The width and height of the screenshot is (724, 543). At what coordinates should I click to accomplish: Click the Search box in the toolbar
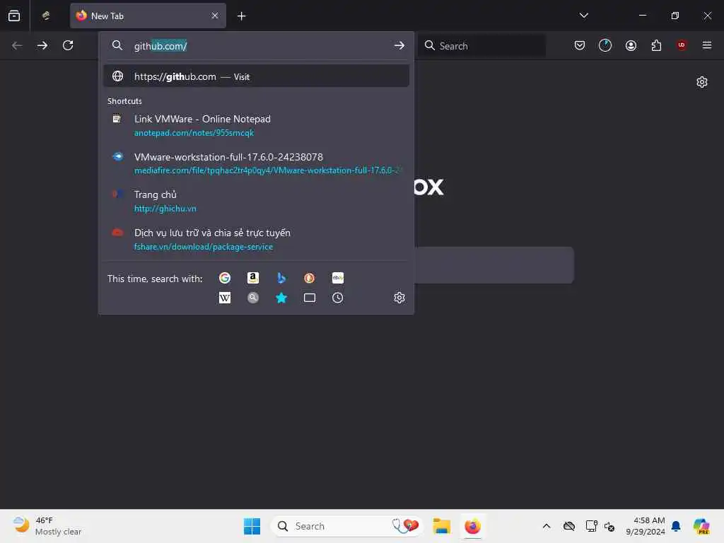[481, 46]
